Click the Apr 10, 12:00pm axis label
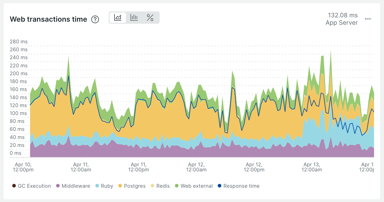384x202 pixels. point(23,167)
